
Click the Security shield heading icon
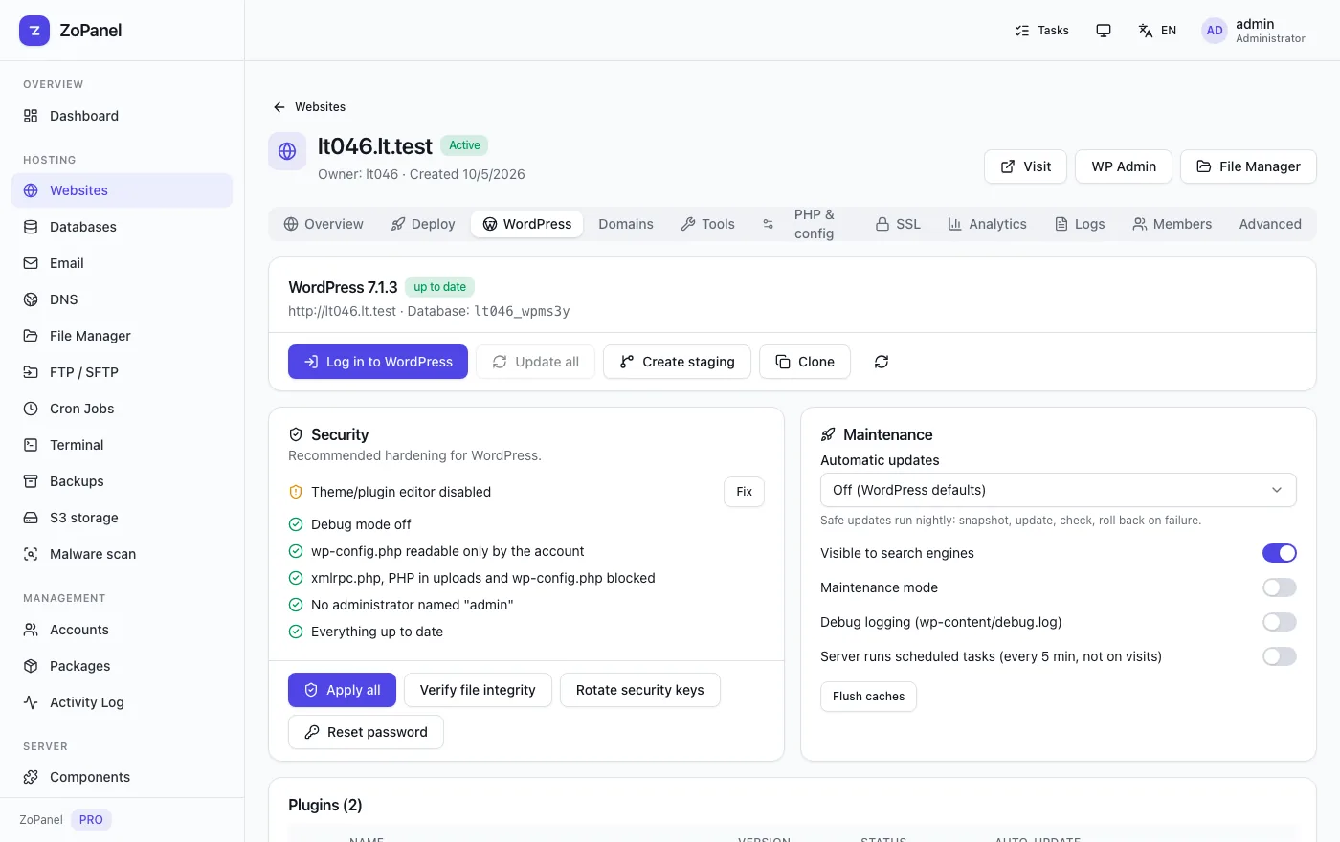(x=296, y=434)
